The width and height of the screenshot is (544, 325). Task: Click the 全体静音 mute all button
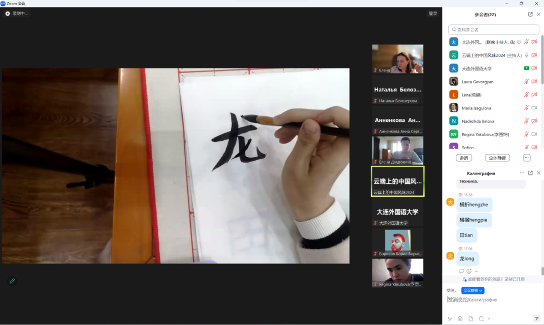[x=497, y=158]
